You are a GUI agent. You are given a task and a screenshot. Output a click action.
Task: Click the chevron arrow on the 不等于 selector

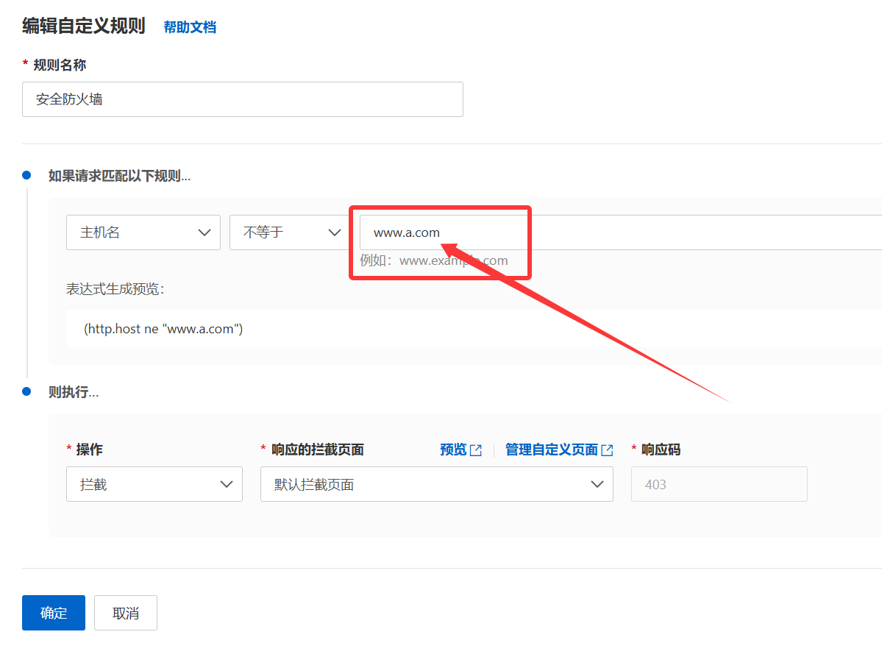pyautogui.click(x=335, y=232)
